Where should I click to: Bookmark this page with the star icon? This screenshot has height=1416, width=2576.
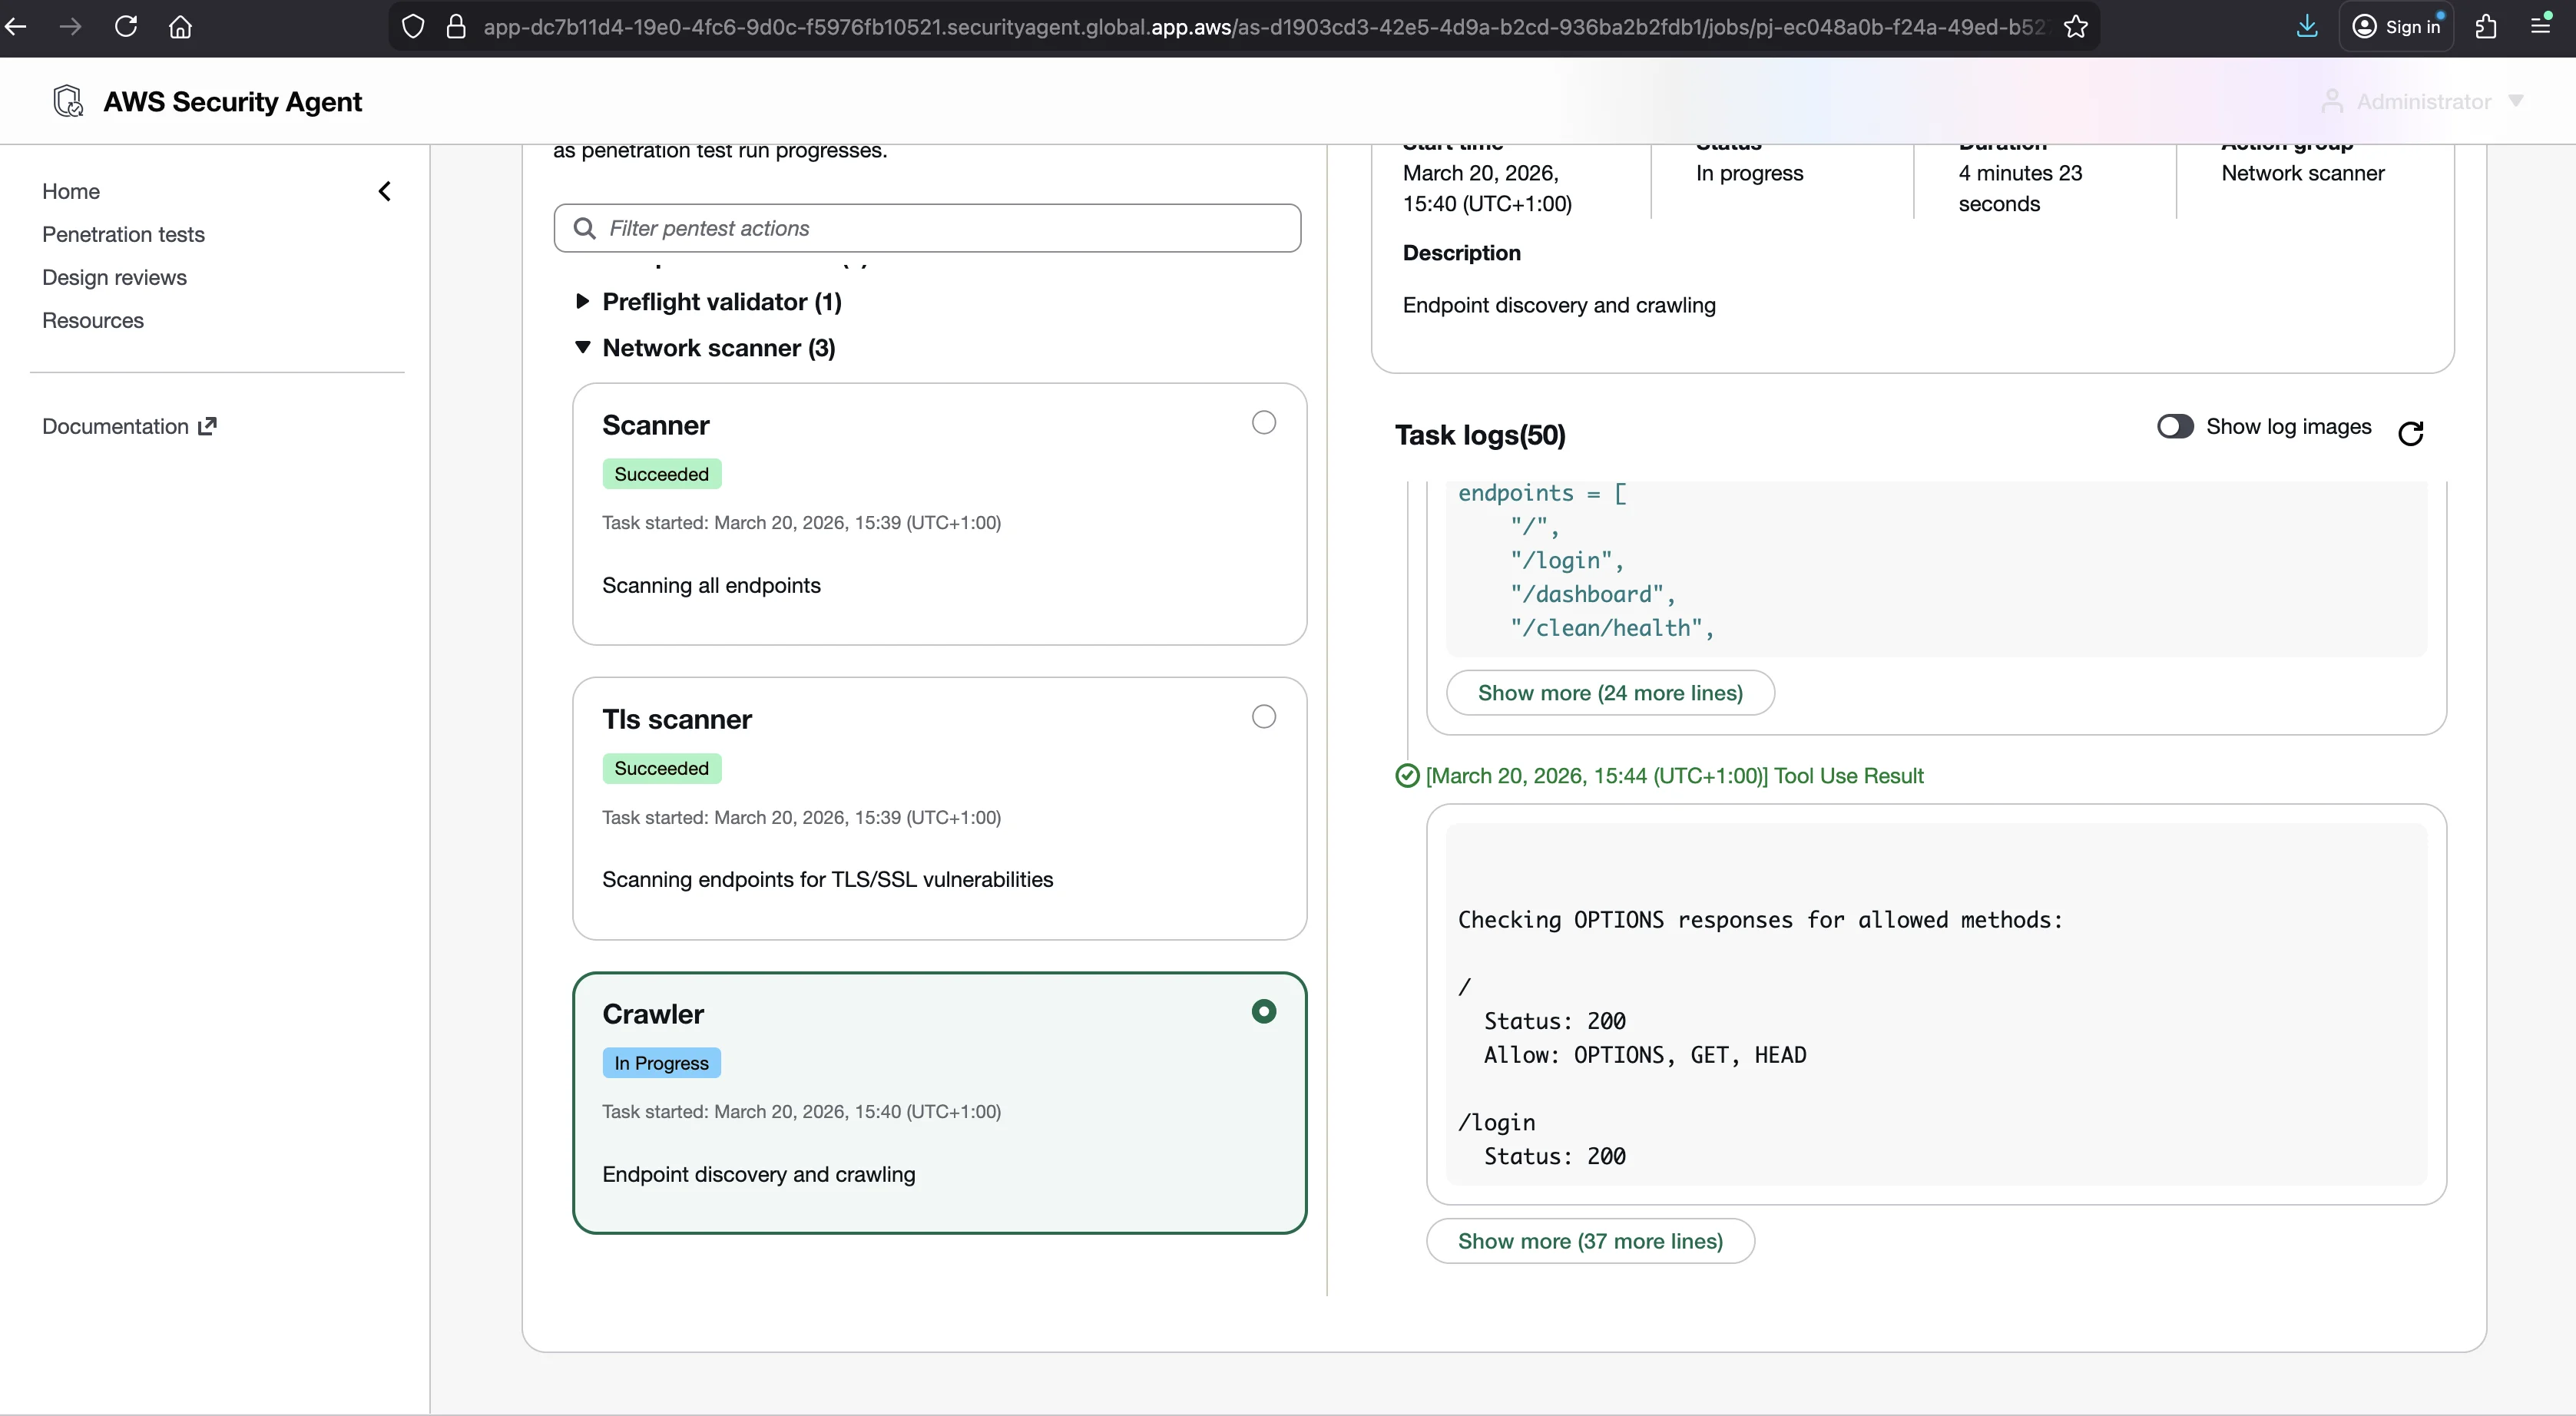pyautogui.click(x=2075, y=27)
